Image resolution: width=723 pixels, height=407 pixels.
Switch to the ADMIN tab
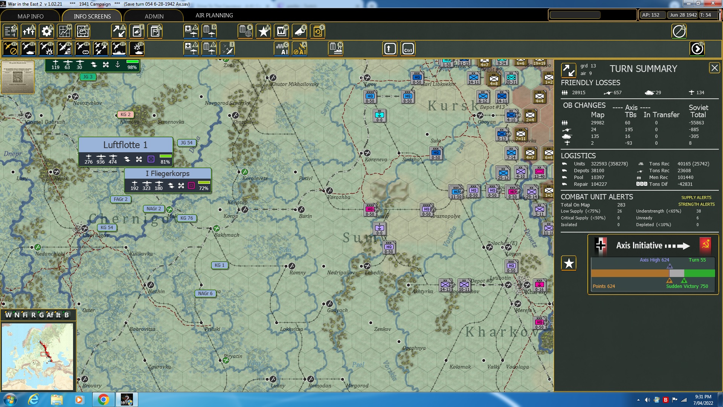point(154,16)
